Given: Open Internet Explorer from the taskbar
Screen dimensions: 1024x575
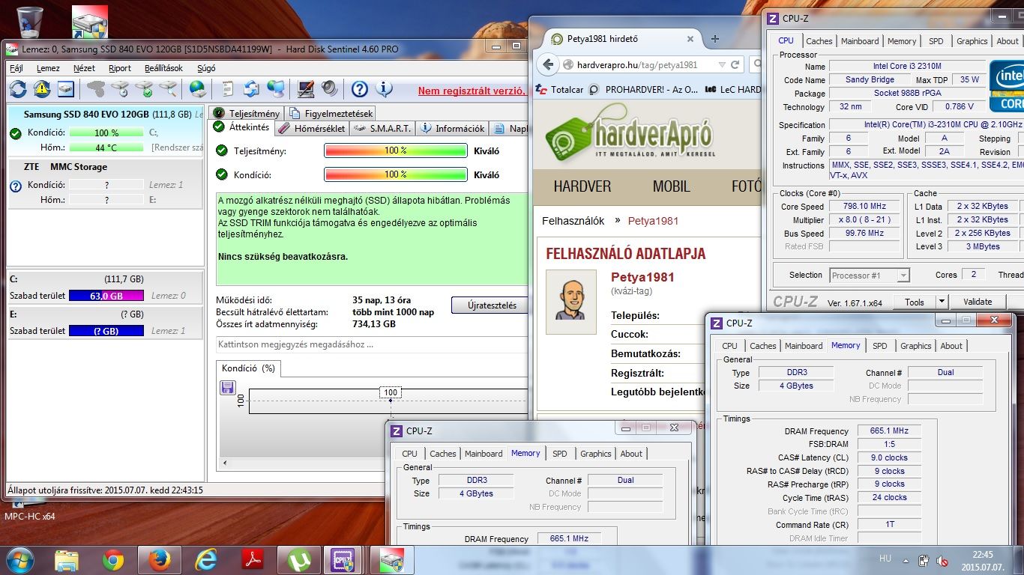Looking at the screenshot, I should pyautogui.click(x=205, y=560).
